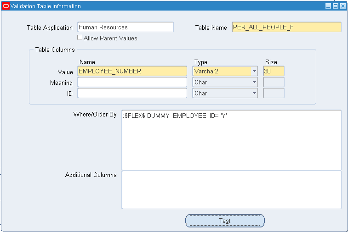Maximize the Validation Table Information window
Screen dimensions: 348x232
point(336,6)
